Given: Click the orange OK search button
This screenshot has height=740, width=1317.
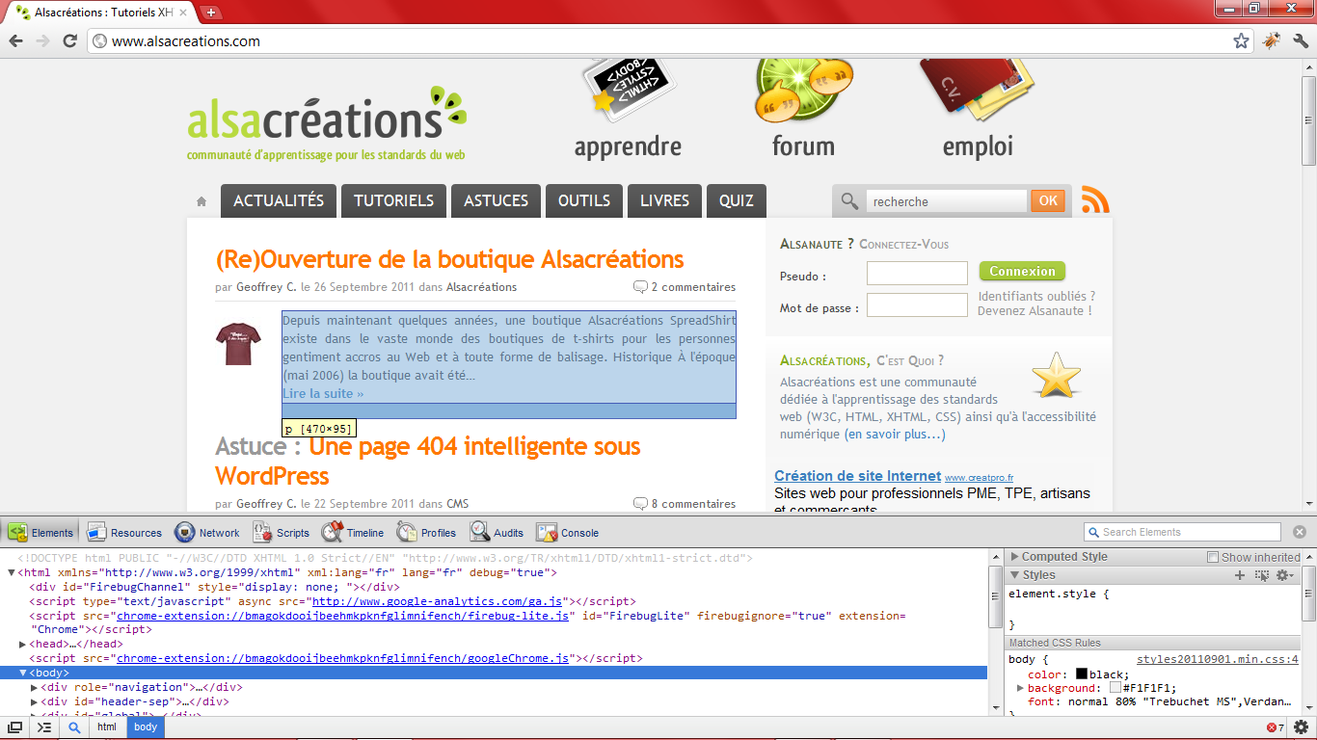Looking at the screenshot, I should (x=1048, y=200).
